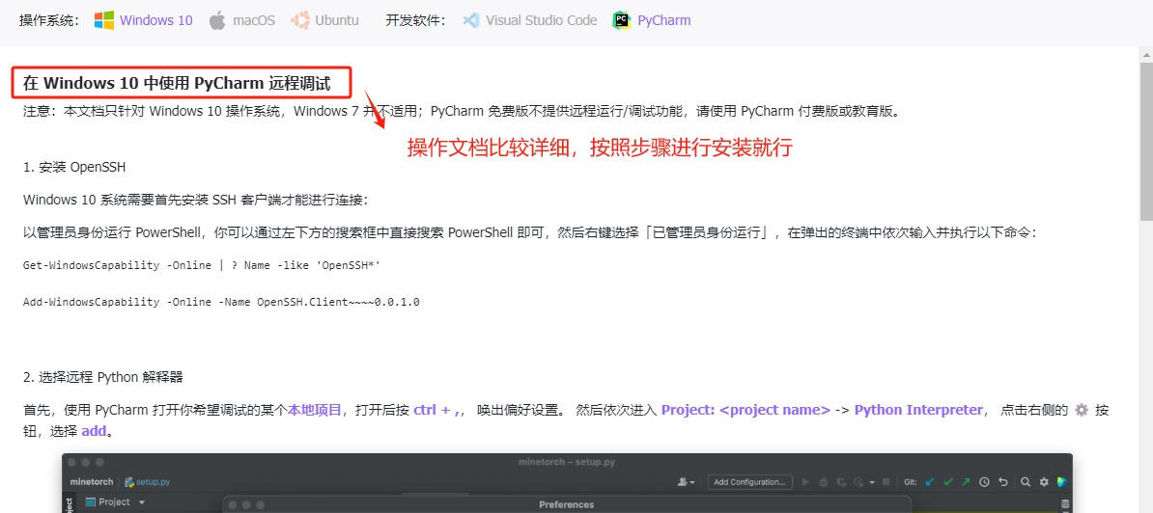Click the Git push arrow icon

click(x=966, y=482)
